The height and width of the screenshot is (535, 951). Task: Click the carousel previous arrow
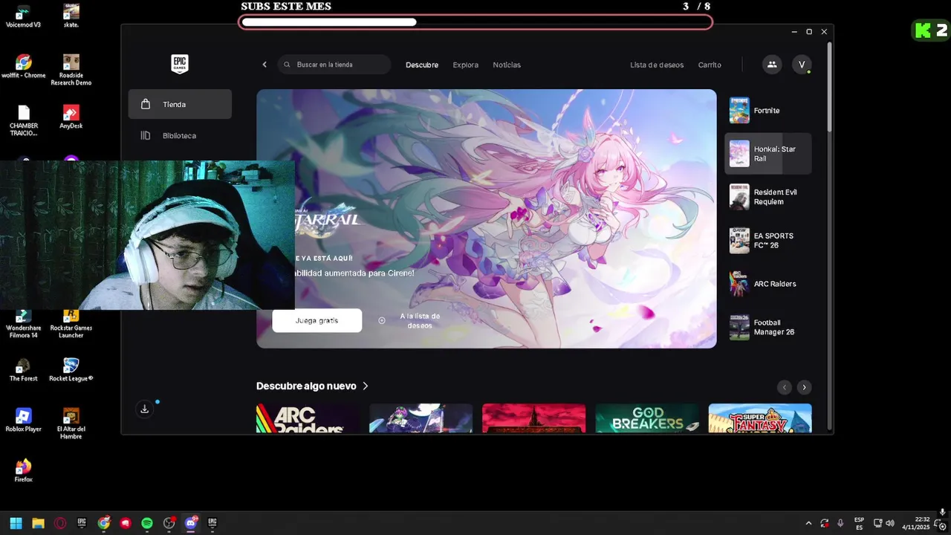pos(784,387)
